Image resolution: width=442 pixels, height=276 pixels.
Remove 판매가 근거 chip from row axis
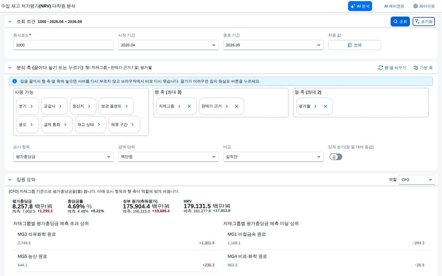pos(237,106)
